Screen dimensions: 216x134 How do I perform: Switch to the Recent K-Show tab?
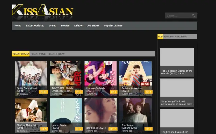56,54
